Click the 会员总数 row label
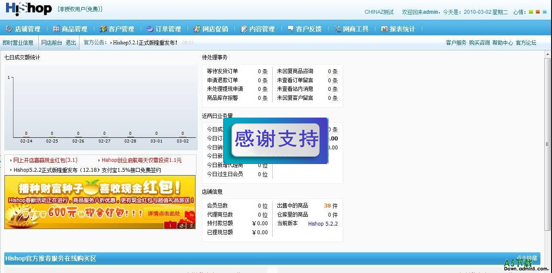Viewport: 552px width, 273px height. coord(217,206)
